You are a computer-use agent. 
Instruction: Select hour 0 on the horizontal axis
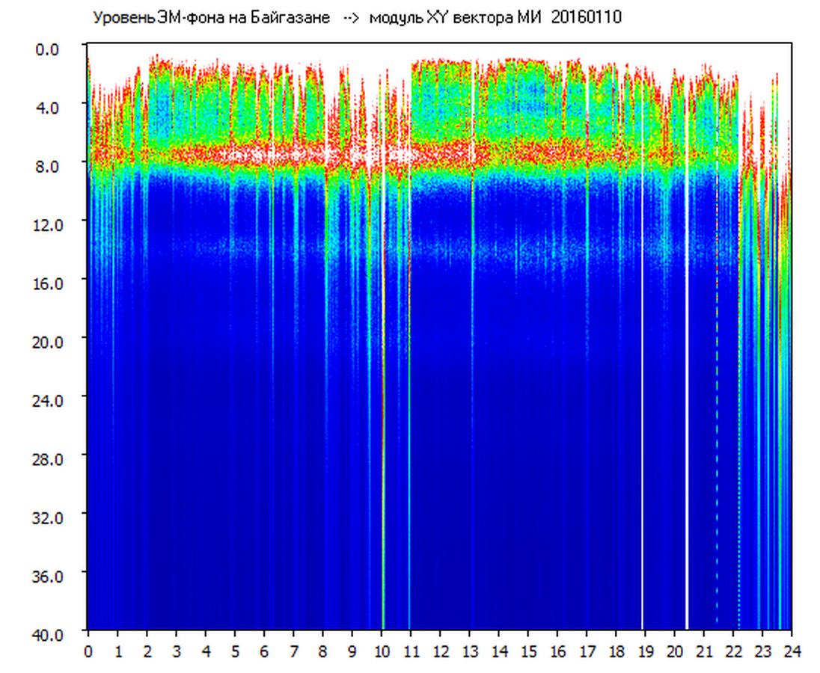click(x=88, y=651)
